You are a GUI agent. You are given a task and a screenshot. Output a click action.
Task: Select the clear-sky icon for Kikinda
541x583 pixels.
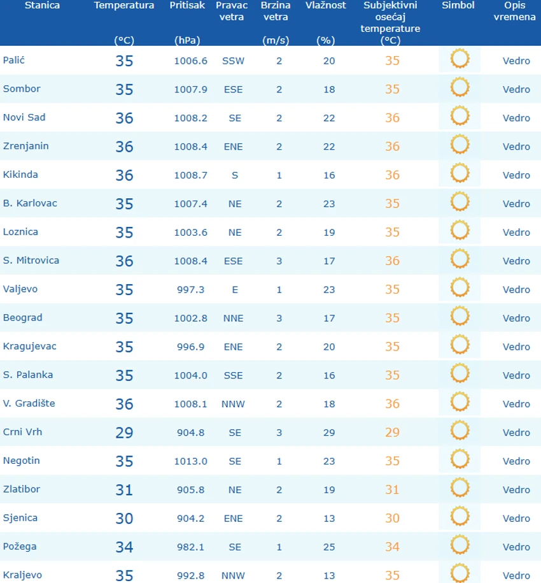[460, 174]
